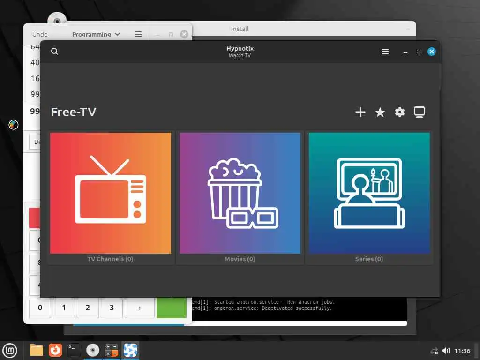Image resolution: width=480 pixels, height=360 pixels.
Task: Click the Movies (0) label
Action: 240,259
